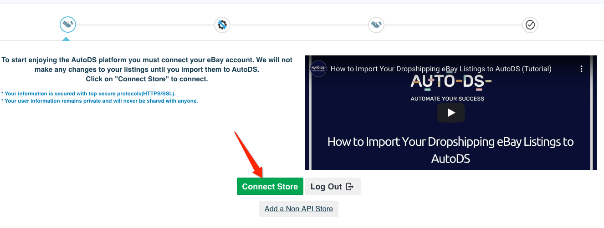Open the video's three-dot options menu
This screenshot has width=604, height=228.
581,69
